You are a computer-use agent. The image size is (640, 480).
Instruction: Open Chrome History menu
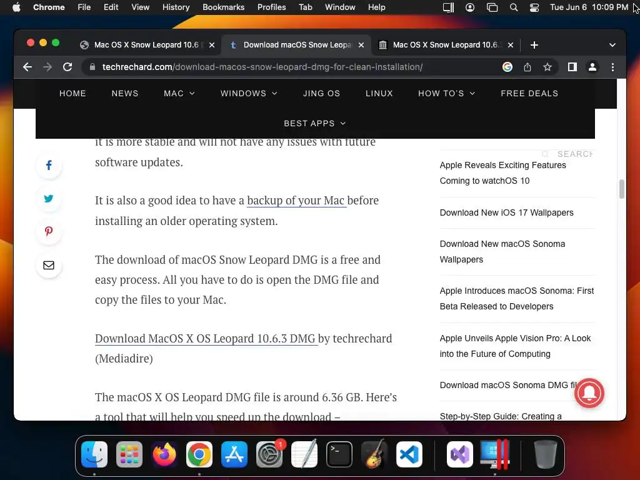(176, 7)
